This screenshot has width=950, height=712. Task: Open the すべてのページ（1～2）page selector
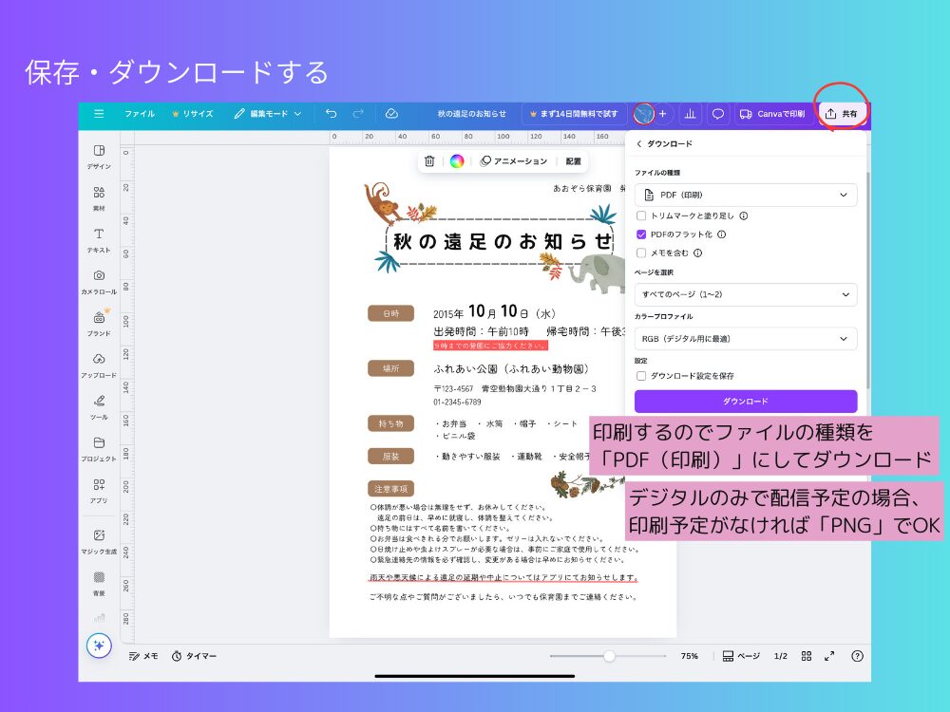tap(745, 294)
